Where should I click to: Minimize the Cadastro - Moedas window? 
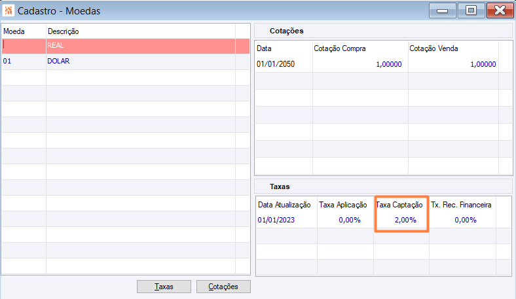pyautogui.click(x=442, y=10)
